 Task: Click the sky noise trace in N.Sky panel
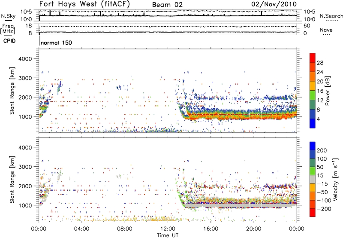click(168, 15)
